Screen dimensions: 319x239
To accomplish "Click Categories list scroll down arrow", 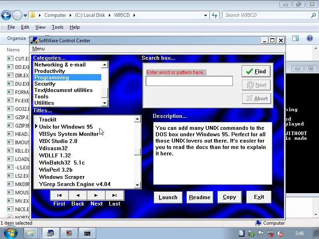I will tap(104, 103).
